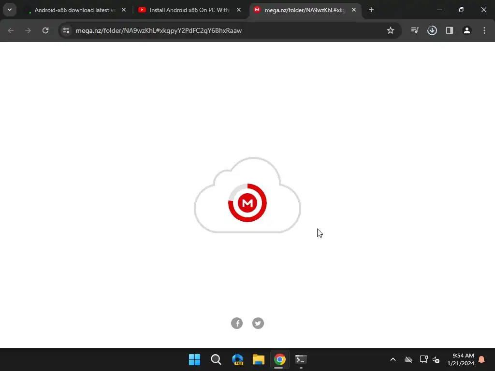The width and height of the screenshot is (495, 371).
Task: Click muted volume tray icon
Action: pyautogui.click(x=436, y=359)
